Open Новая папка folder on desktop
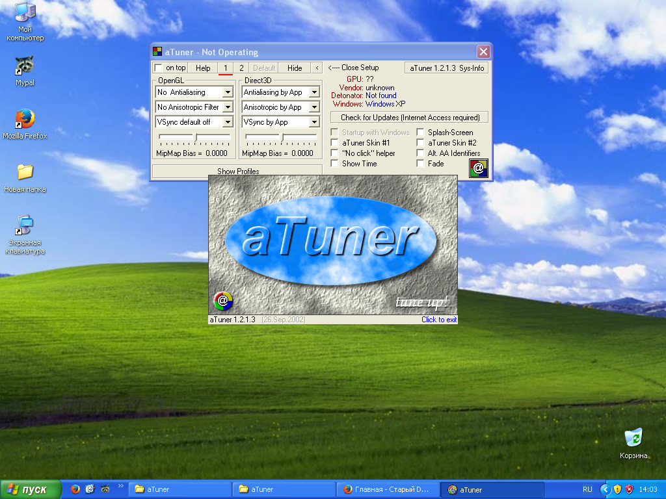 point(25,172)
